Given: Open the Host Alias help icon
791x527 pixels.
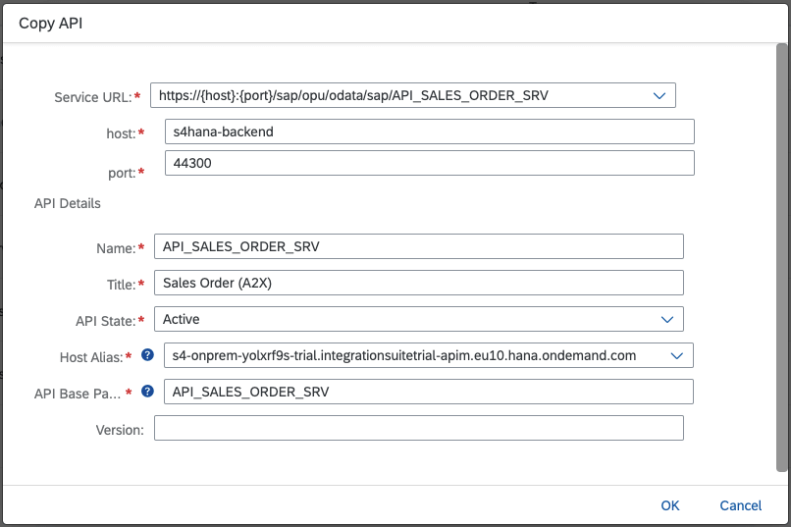Looking at the screenshot, I should pyautogui.click(x=147, y=355).
